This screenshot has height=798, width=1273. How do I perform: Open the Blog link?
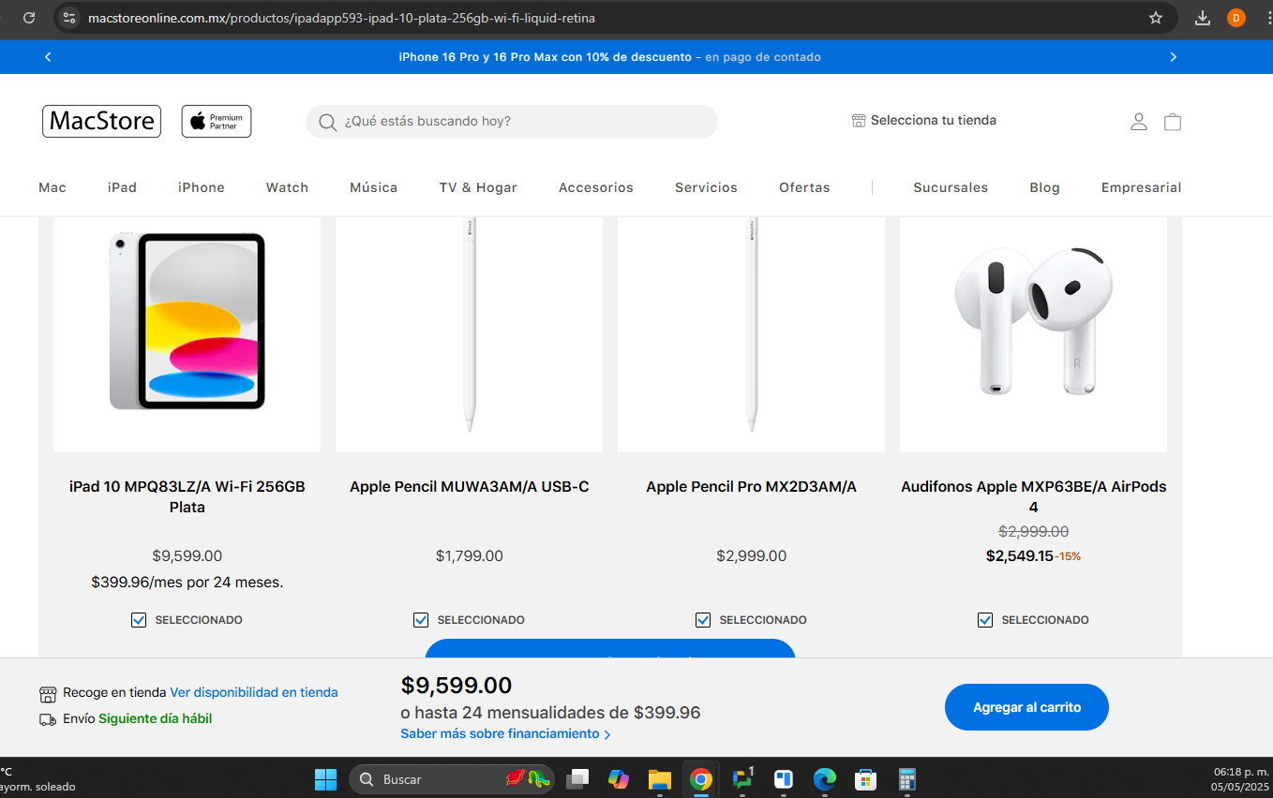click(x=1044, y=187)
